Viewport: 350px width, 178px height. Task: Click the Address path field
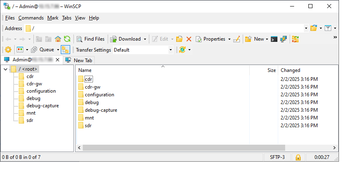[x=164, y=28]
